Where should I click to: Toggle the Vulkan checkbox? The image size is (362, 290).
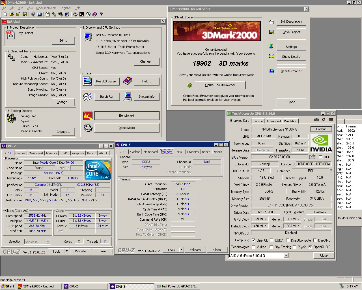(253, 247)
